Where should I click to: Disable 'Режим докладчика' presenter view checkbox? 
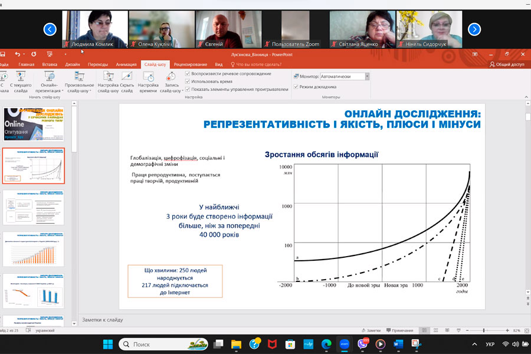296,86
